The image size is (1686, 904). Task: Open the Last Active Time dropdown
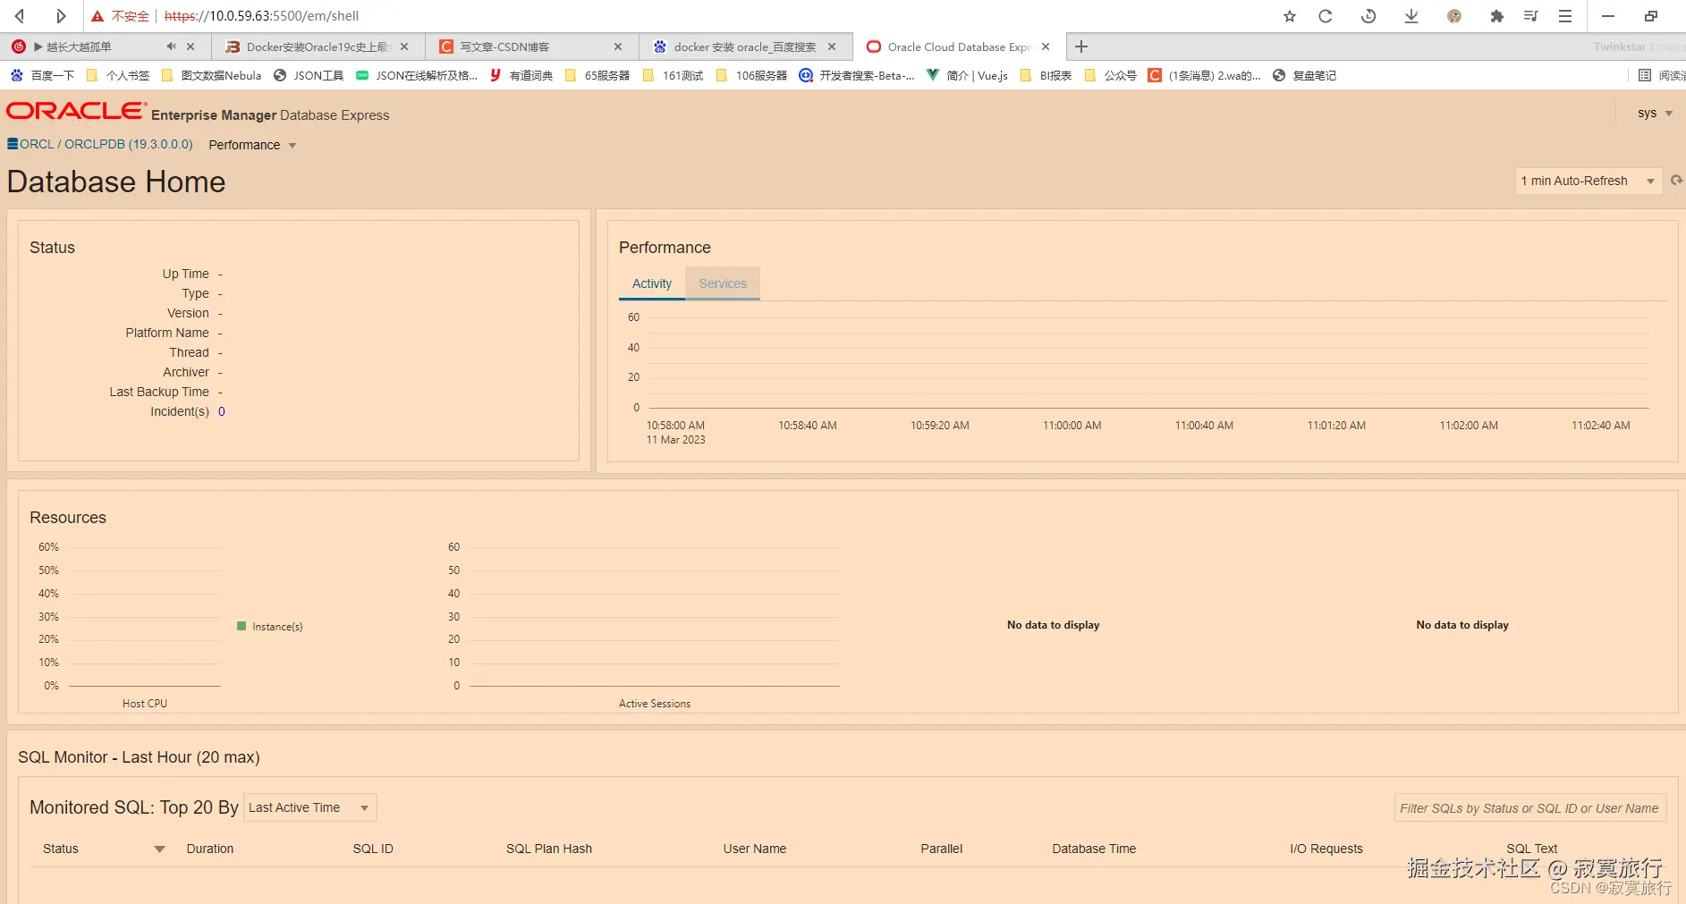(x=310, y=807)
